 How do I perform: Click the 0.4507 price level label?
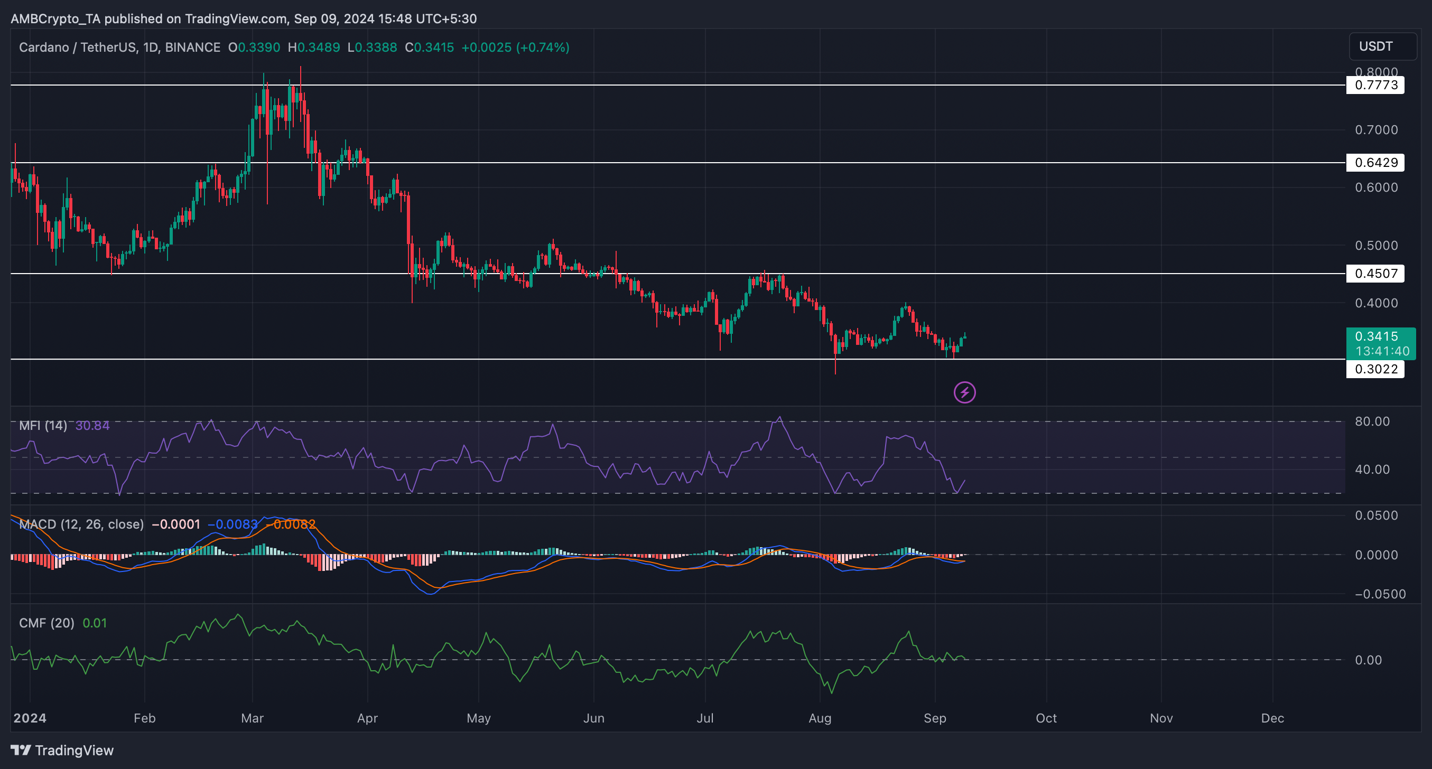pos(1375,274)
